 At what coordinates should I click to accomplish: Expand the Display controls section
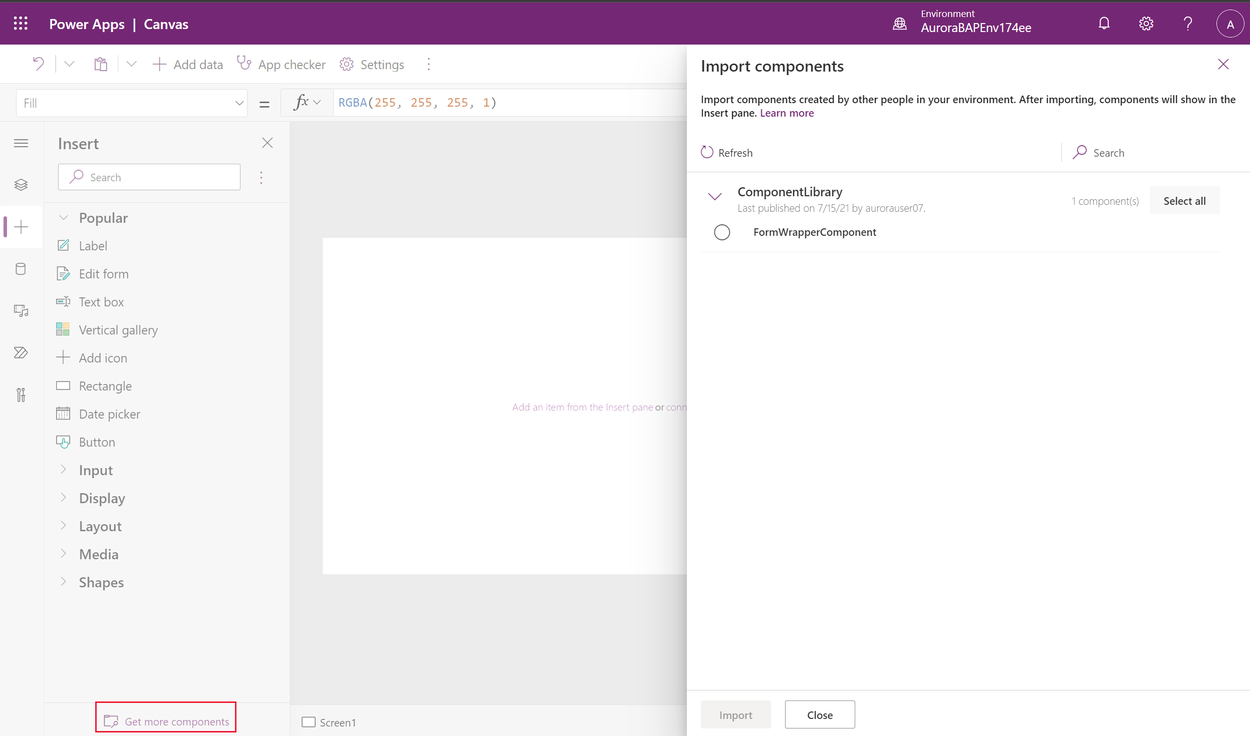(101, 498)
